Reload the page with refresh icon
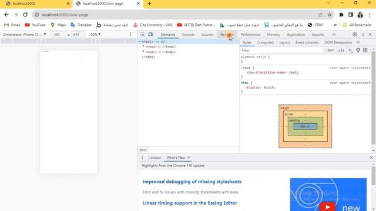 coord(25,15)
